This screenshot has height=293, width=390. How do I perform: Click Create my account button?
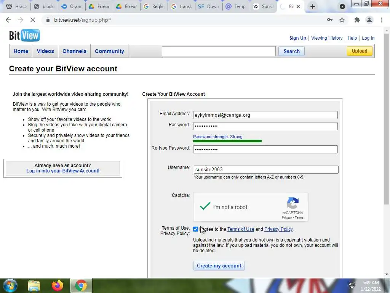(219, 266)
